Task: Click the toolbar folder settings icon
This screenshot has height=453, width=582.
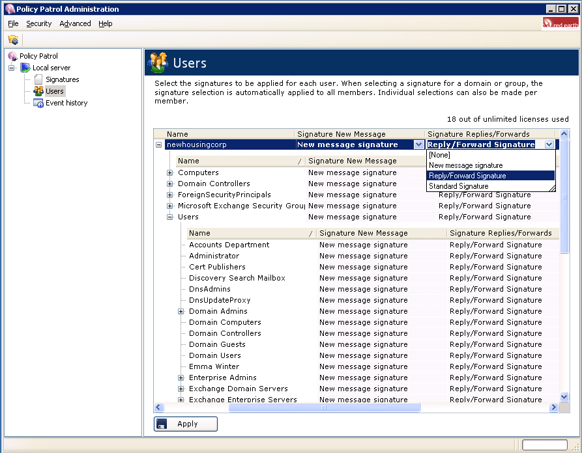Action: [x=13, y=40]
